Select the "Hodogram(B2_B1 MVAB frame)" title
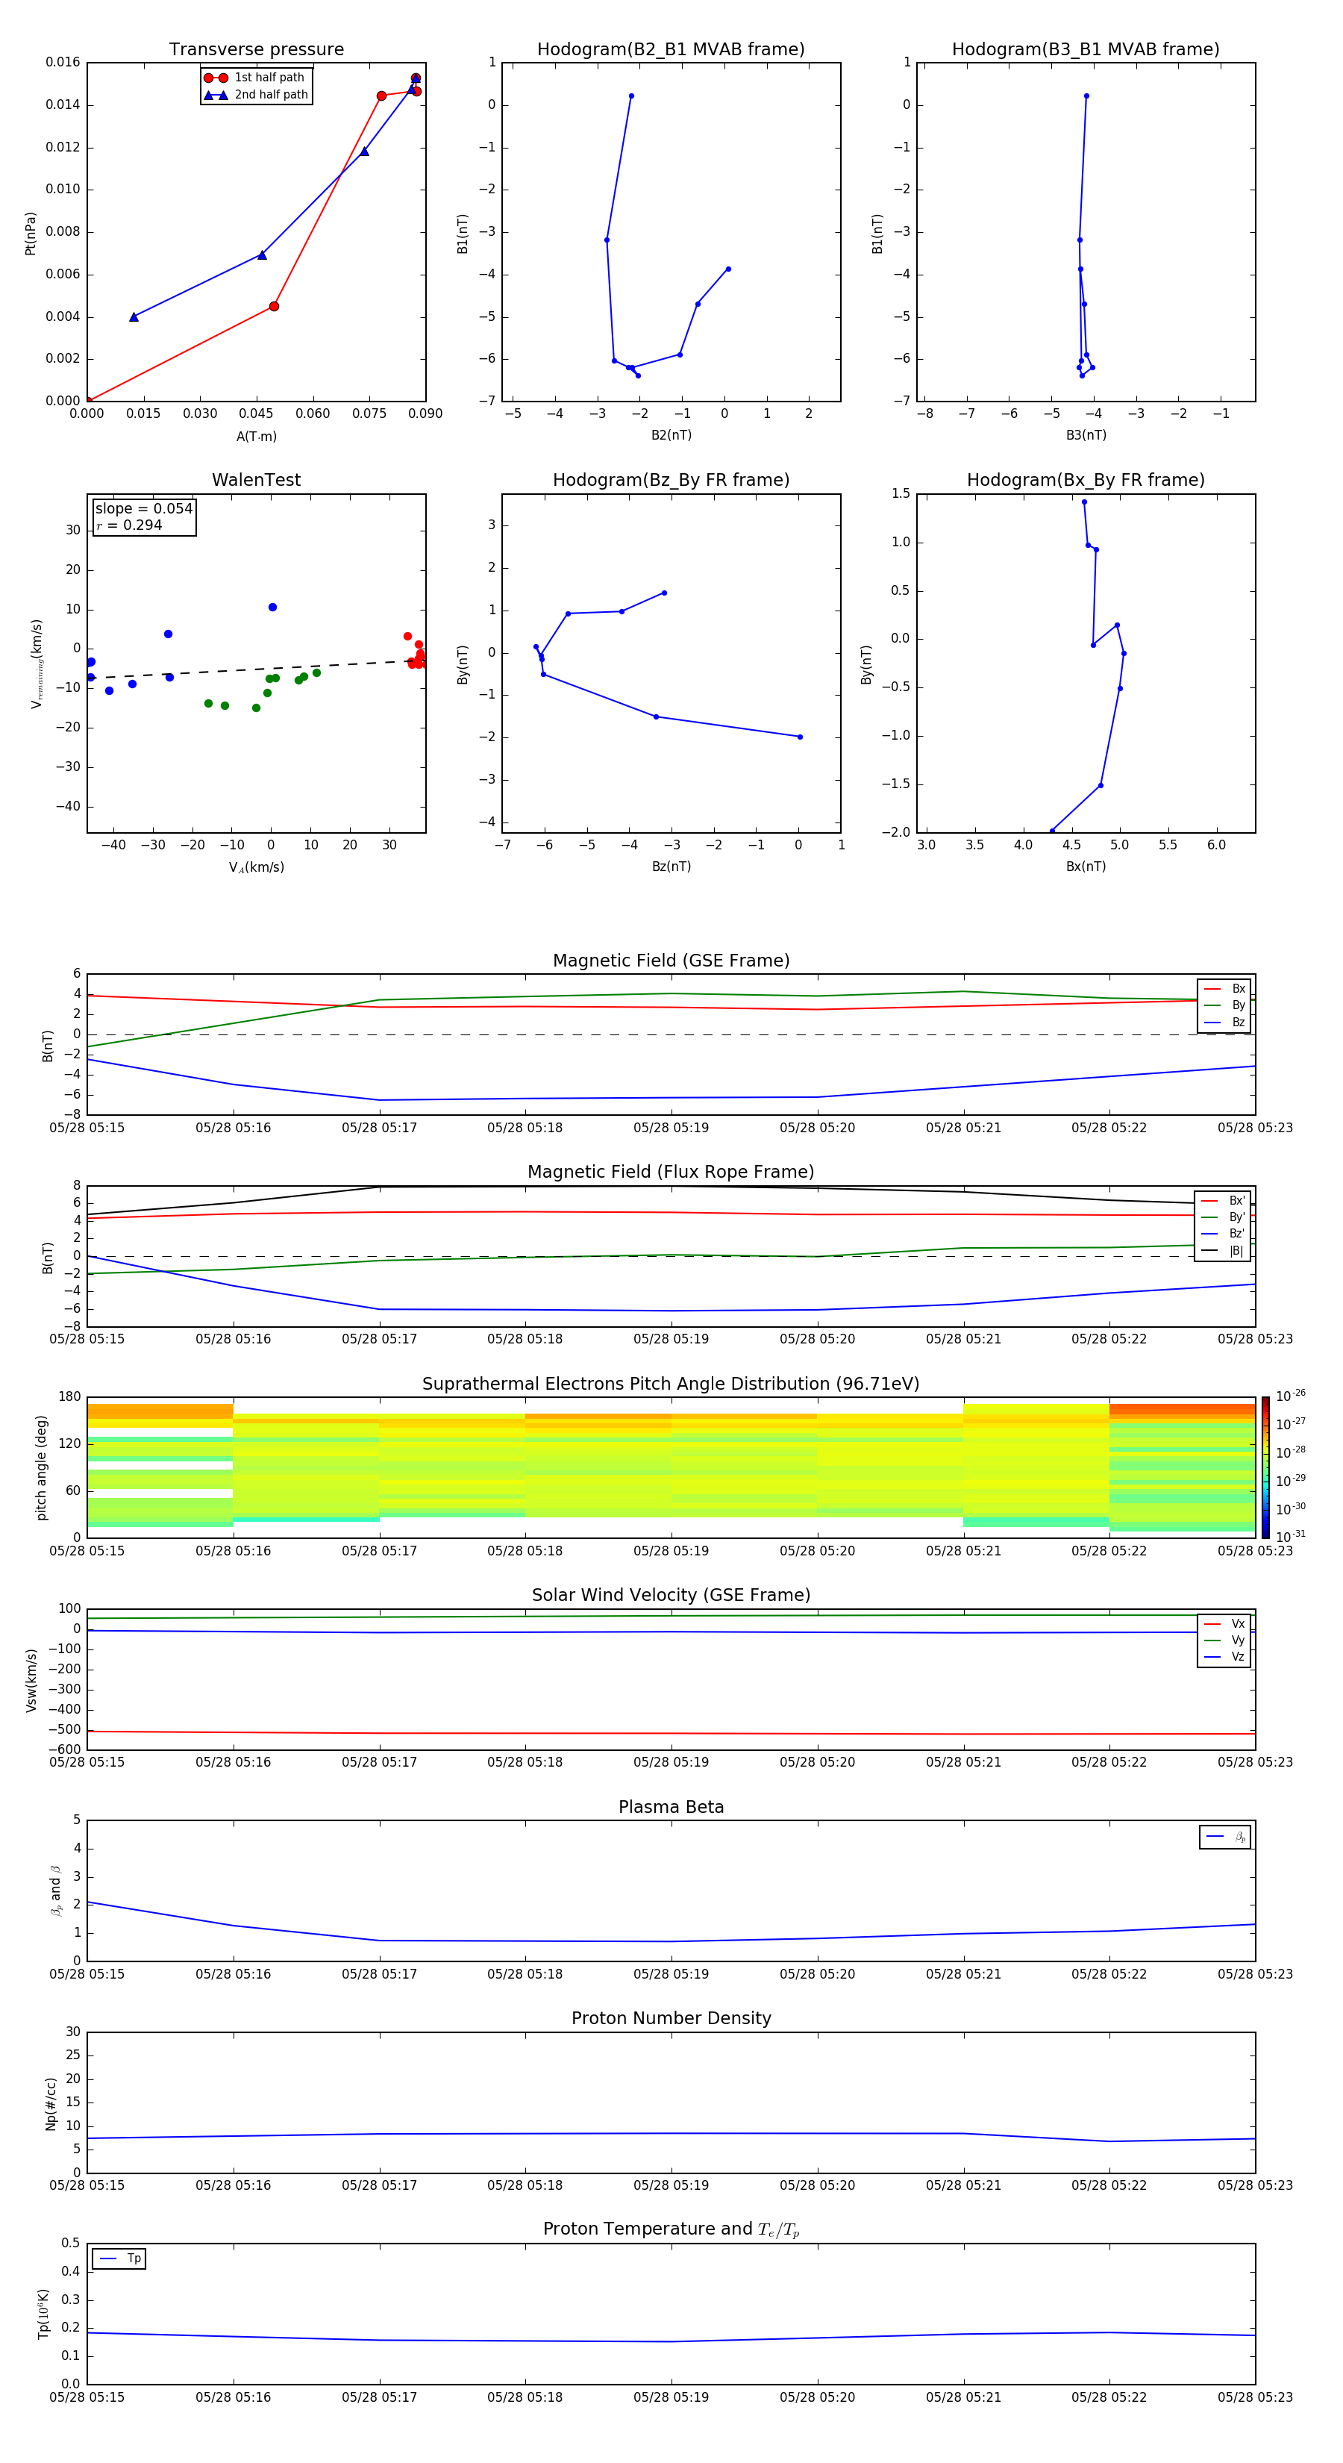Screen dimensions: 1343x2463 click(671, 50)
